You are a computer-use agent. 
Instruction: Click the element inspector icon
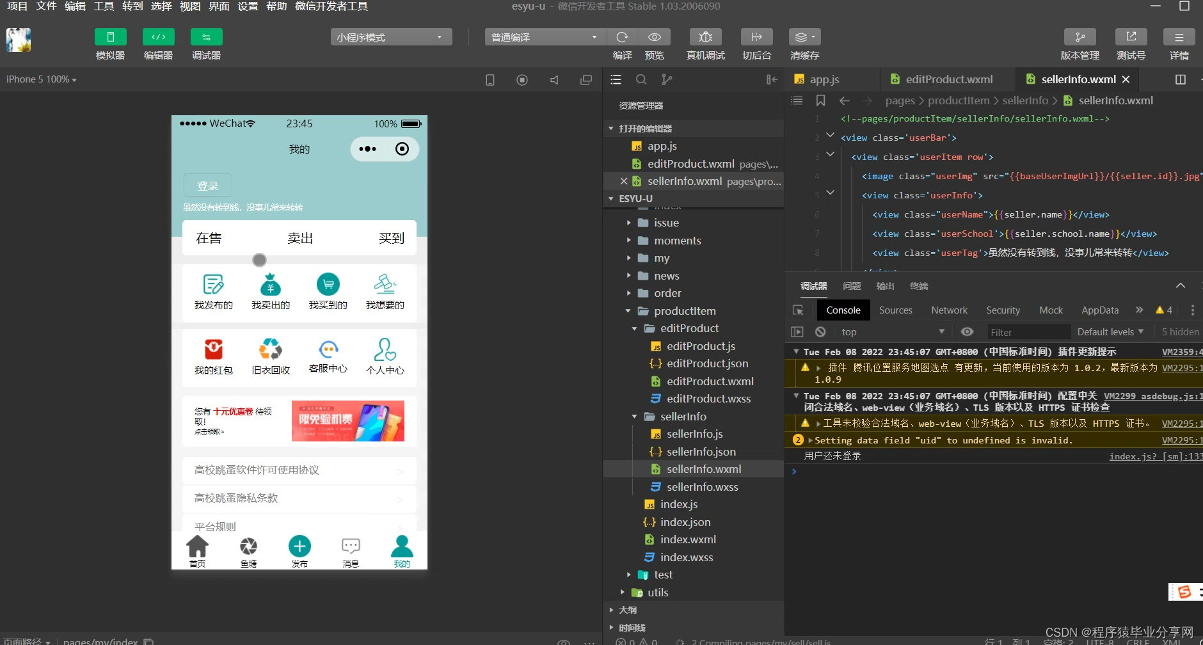tap(798, 310)
